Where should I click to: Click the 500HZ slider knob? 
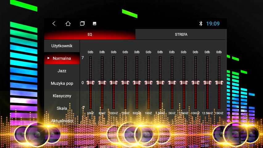(x=137, y=83)
